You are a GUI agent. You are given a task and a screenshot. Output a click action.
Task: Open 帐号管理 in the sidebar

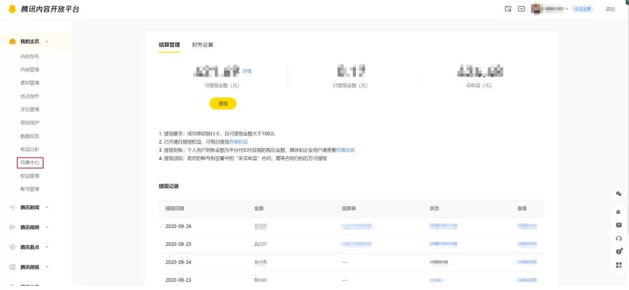[x=30, y=189]
